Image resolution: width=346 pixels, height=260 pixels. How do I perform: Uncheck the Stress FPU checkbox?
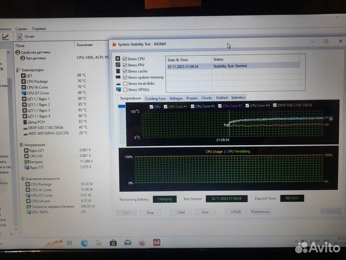pos(125,65)
